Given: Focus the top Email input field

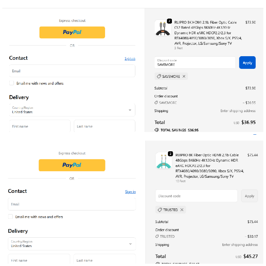Looking at the screenshot, I should pos(72,71).
